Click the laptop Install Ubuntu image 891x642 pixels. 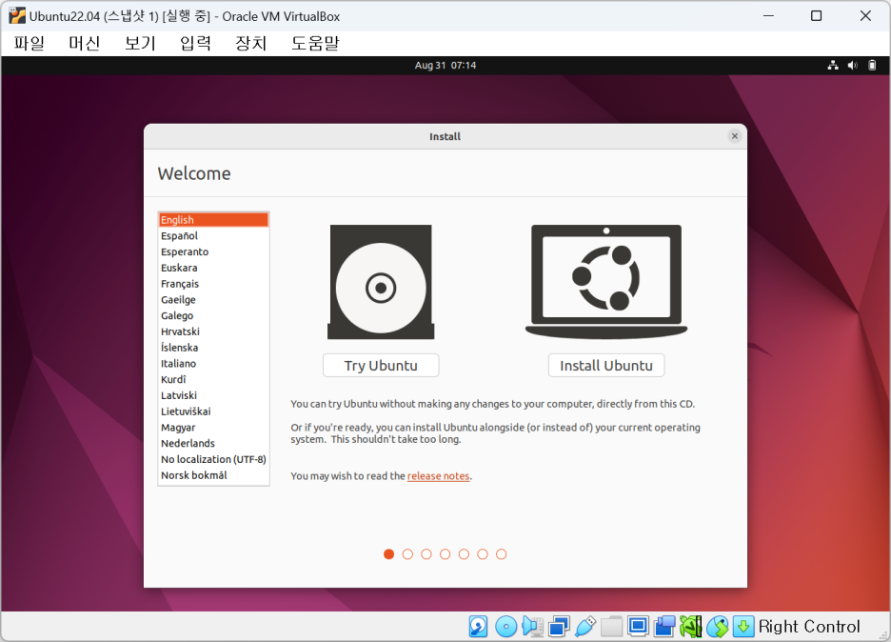pos(606,282)
